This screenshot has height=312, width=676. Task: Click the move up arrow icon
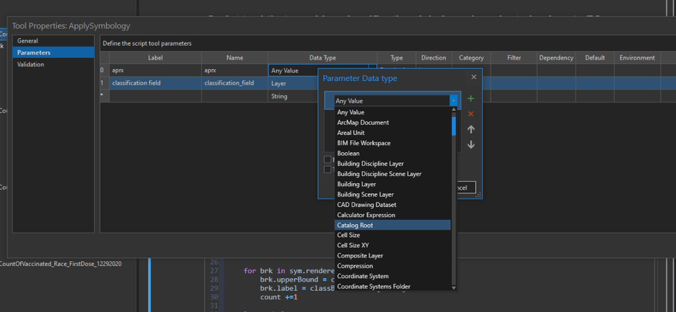coord(471,130)
